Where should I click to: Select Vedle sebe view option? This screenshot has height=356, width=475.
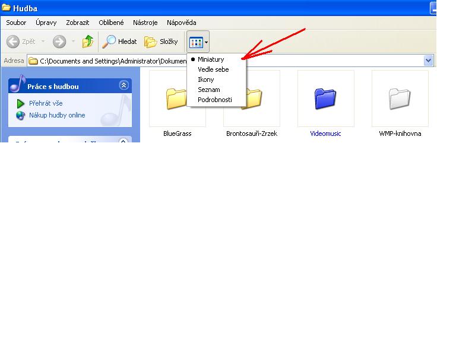point(216,69)
